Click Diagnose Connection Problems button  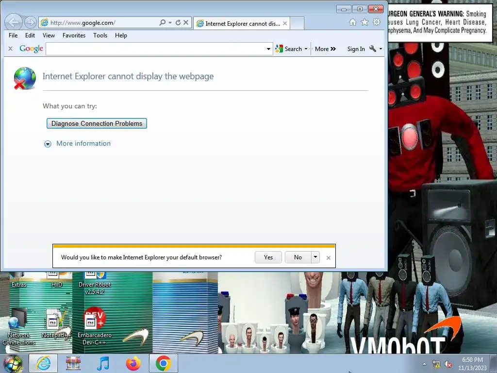tap(97, 123)
